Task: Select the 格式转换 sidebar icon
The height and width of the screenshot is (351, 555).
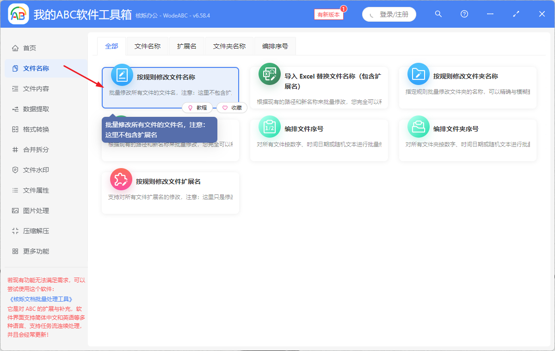Action: point(28,129)
